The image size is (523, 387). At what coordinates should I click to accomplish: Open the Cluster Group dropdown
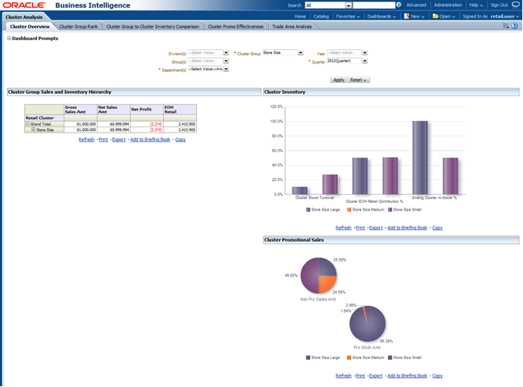300,53
